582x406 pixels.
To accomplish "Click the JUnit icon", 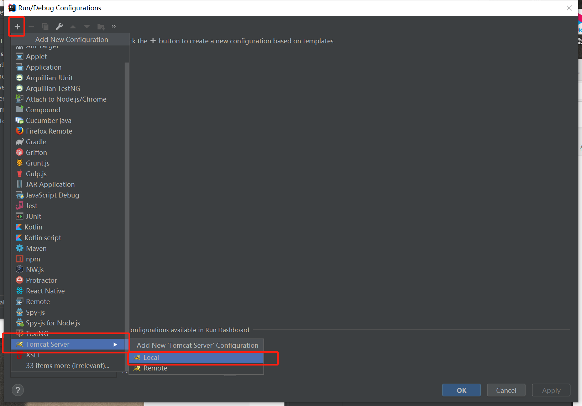I will point(20,216).
